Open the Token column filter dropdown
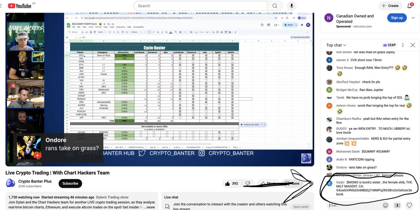 pos(91,52)
